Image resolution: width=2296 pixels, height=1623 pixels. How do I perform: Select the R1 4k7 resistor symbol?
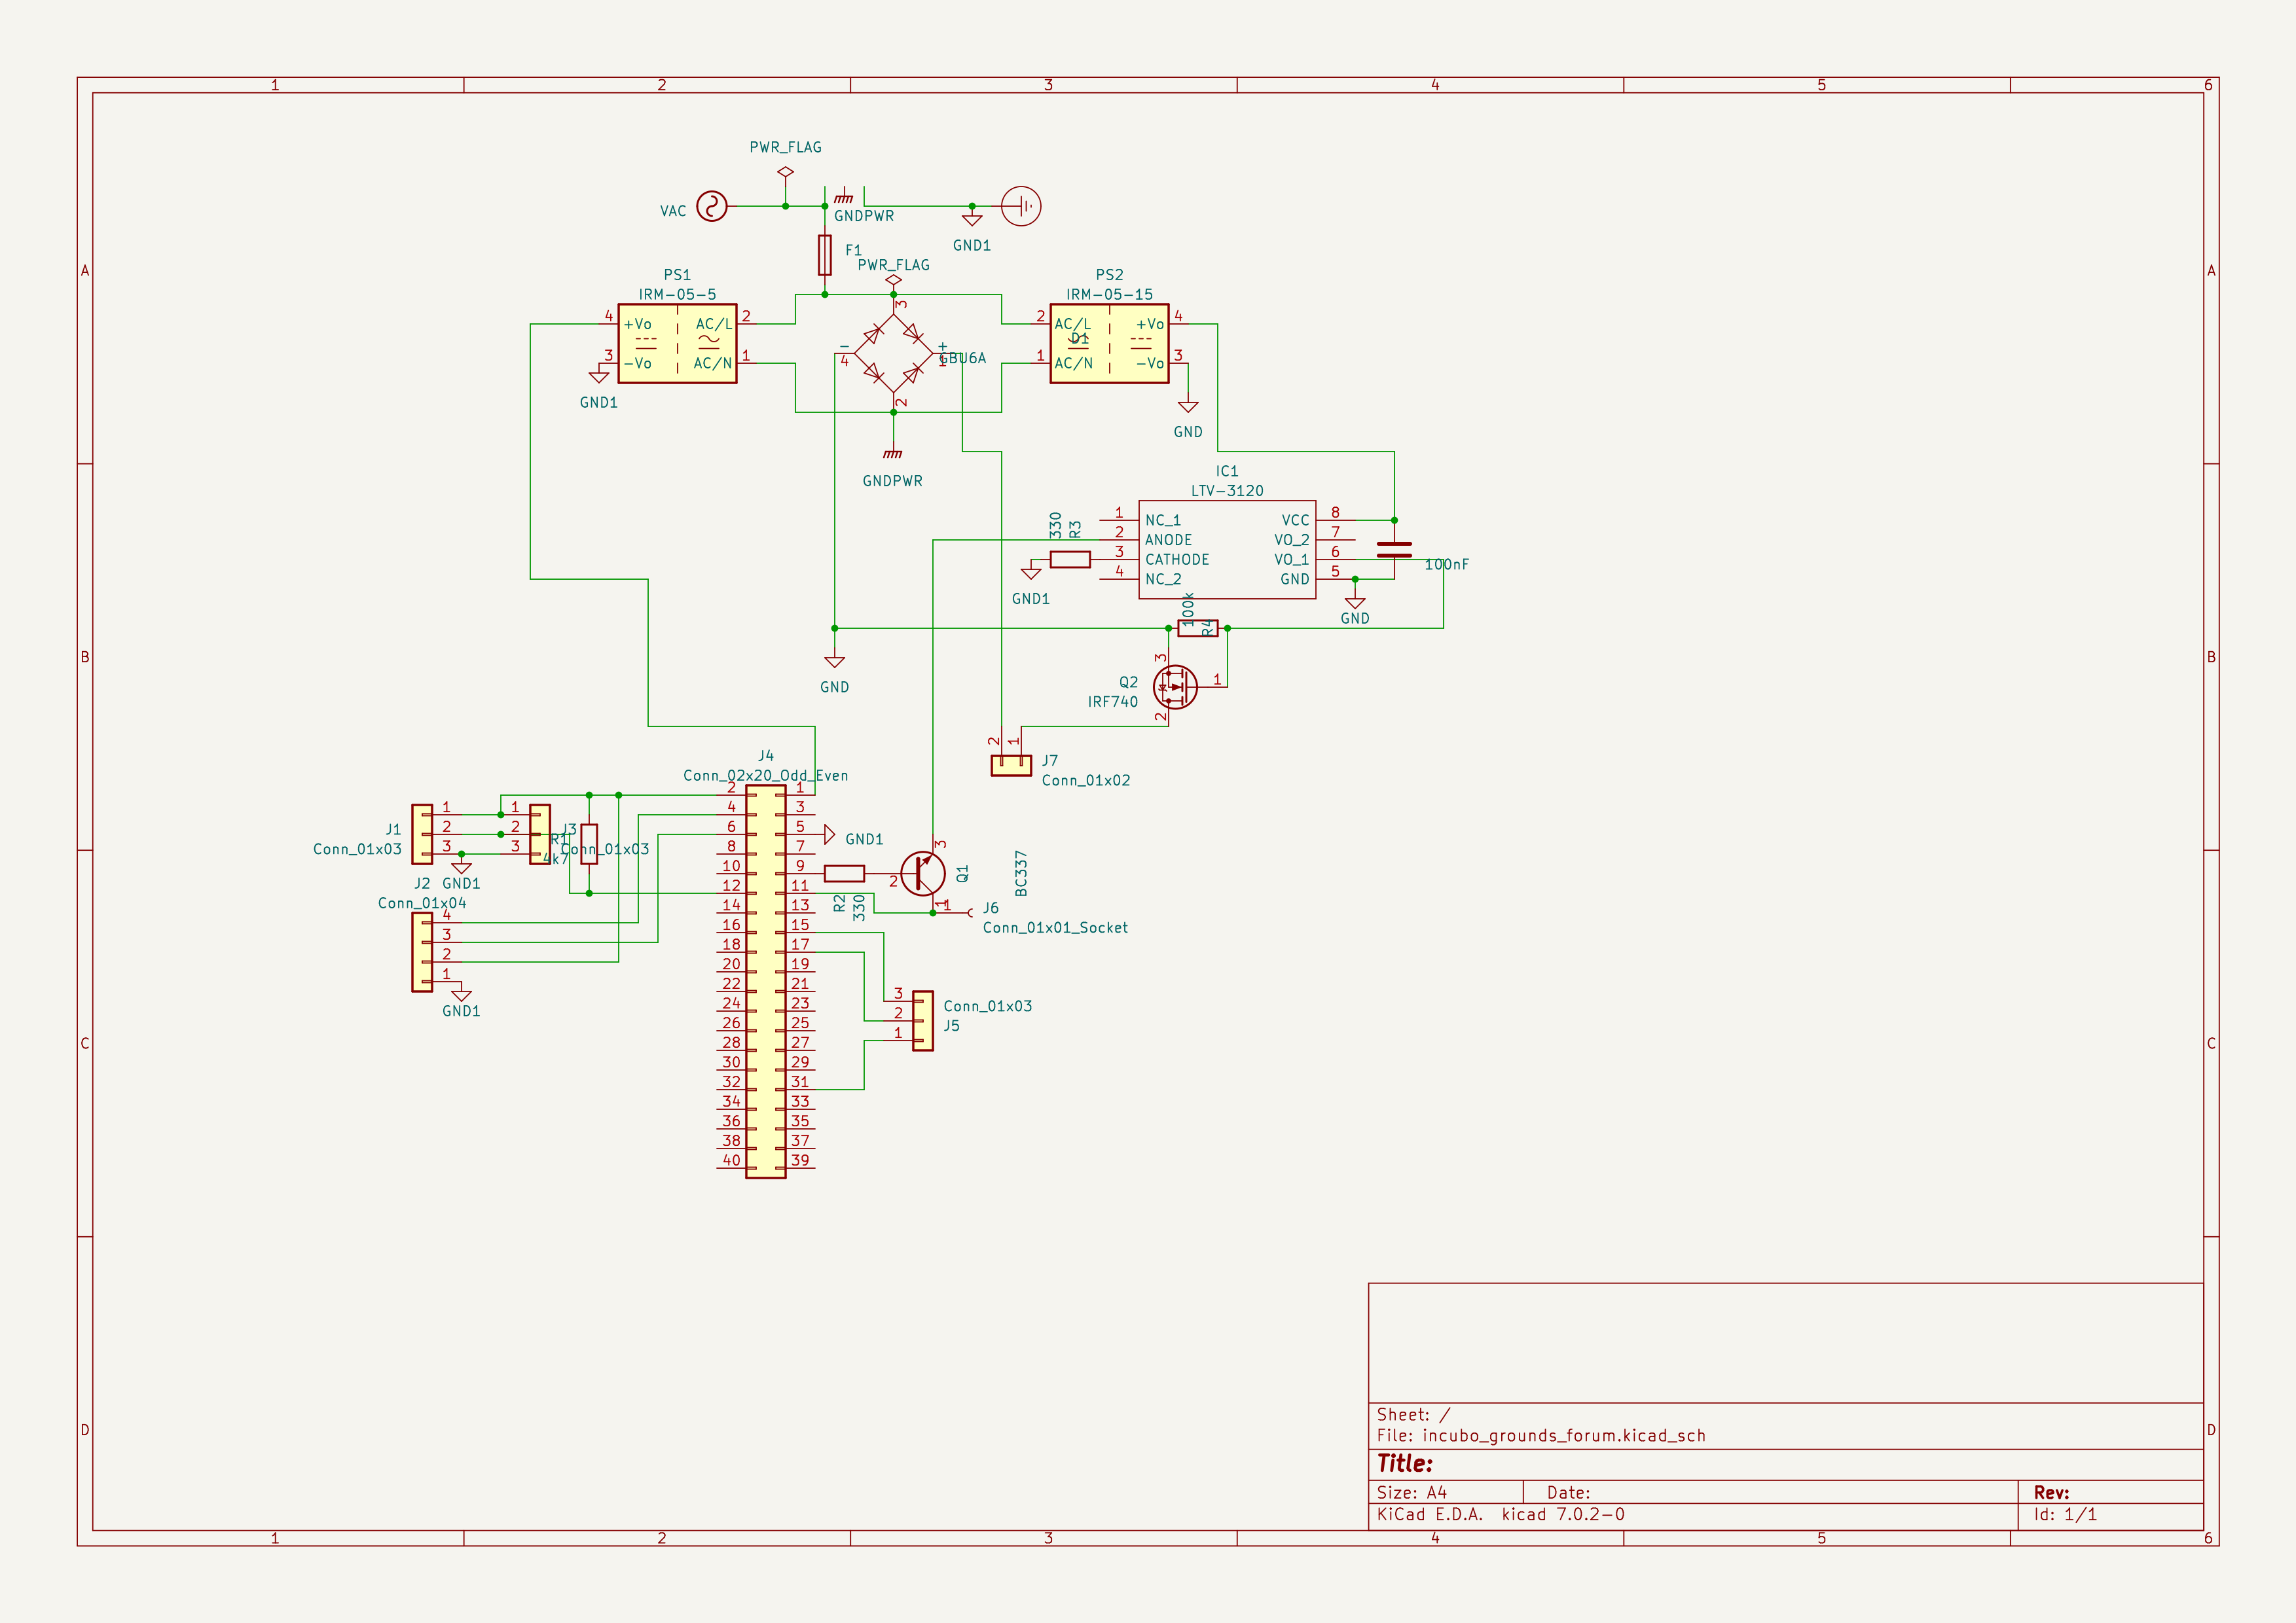click(x=589, y=844)
